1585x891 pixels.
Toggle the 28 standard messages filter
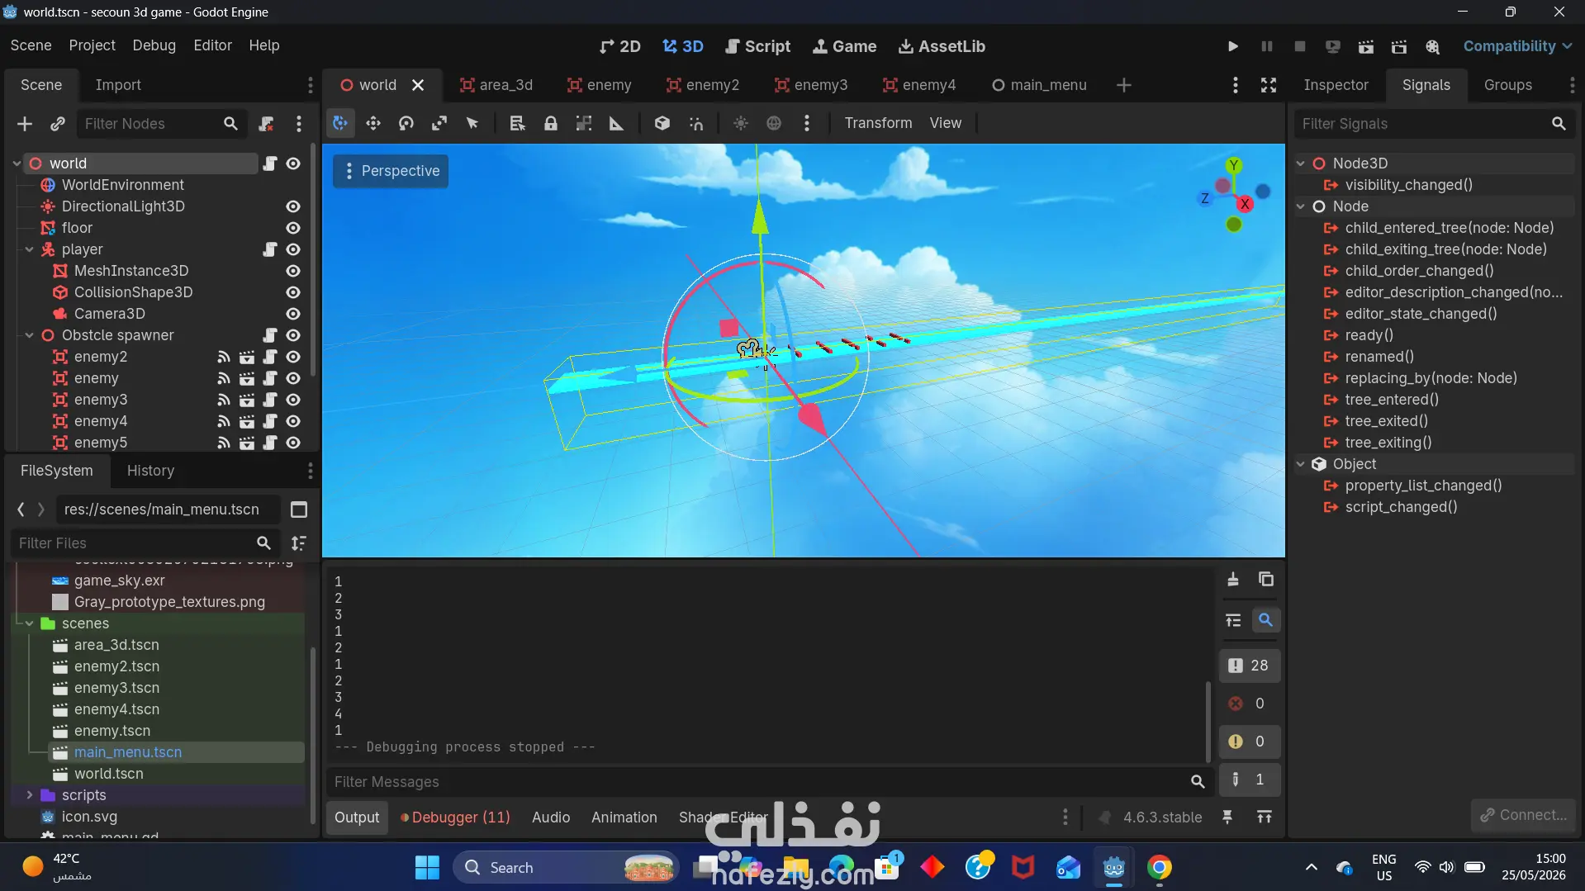click(1250, 666)
